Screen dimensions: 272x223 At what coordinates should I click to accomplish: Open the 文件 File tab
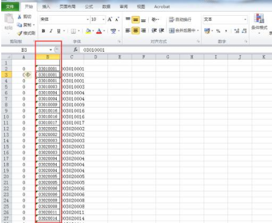click(10, 7)
